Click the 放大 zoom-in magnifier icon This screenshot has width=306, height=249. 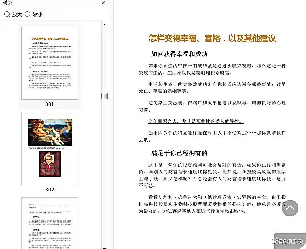[7, 14]
